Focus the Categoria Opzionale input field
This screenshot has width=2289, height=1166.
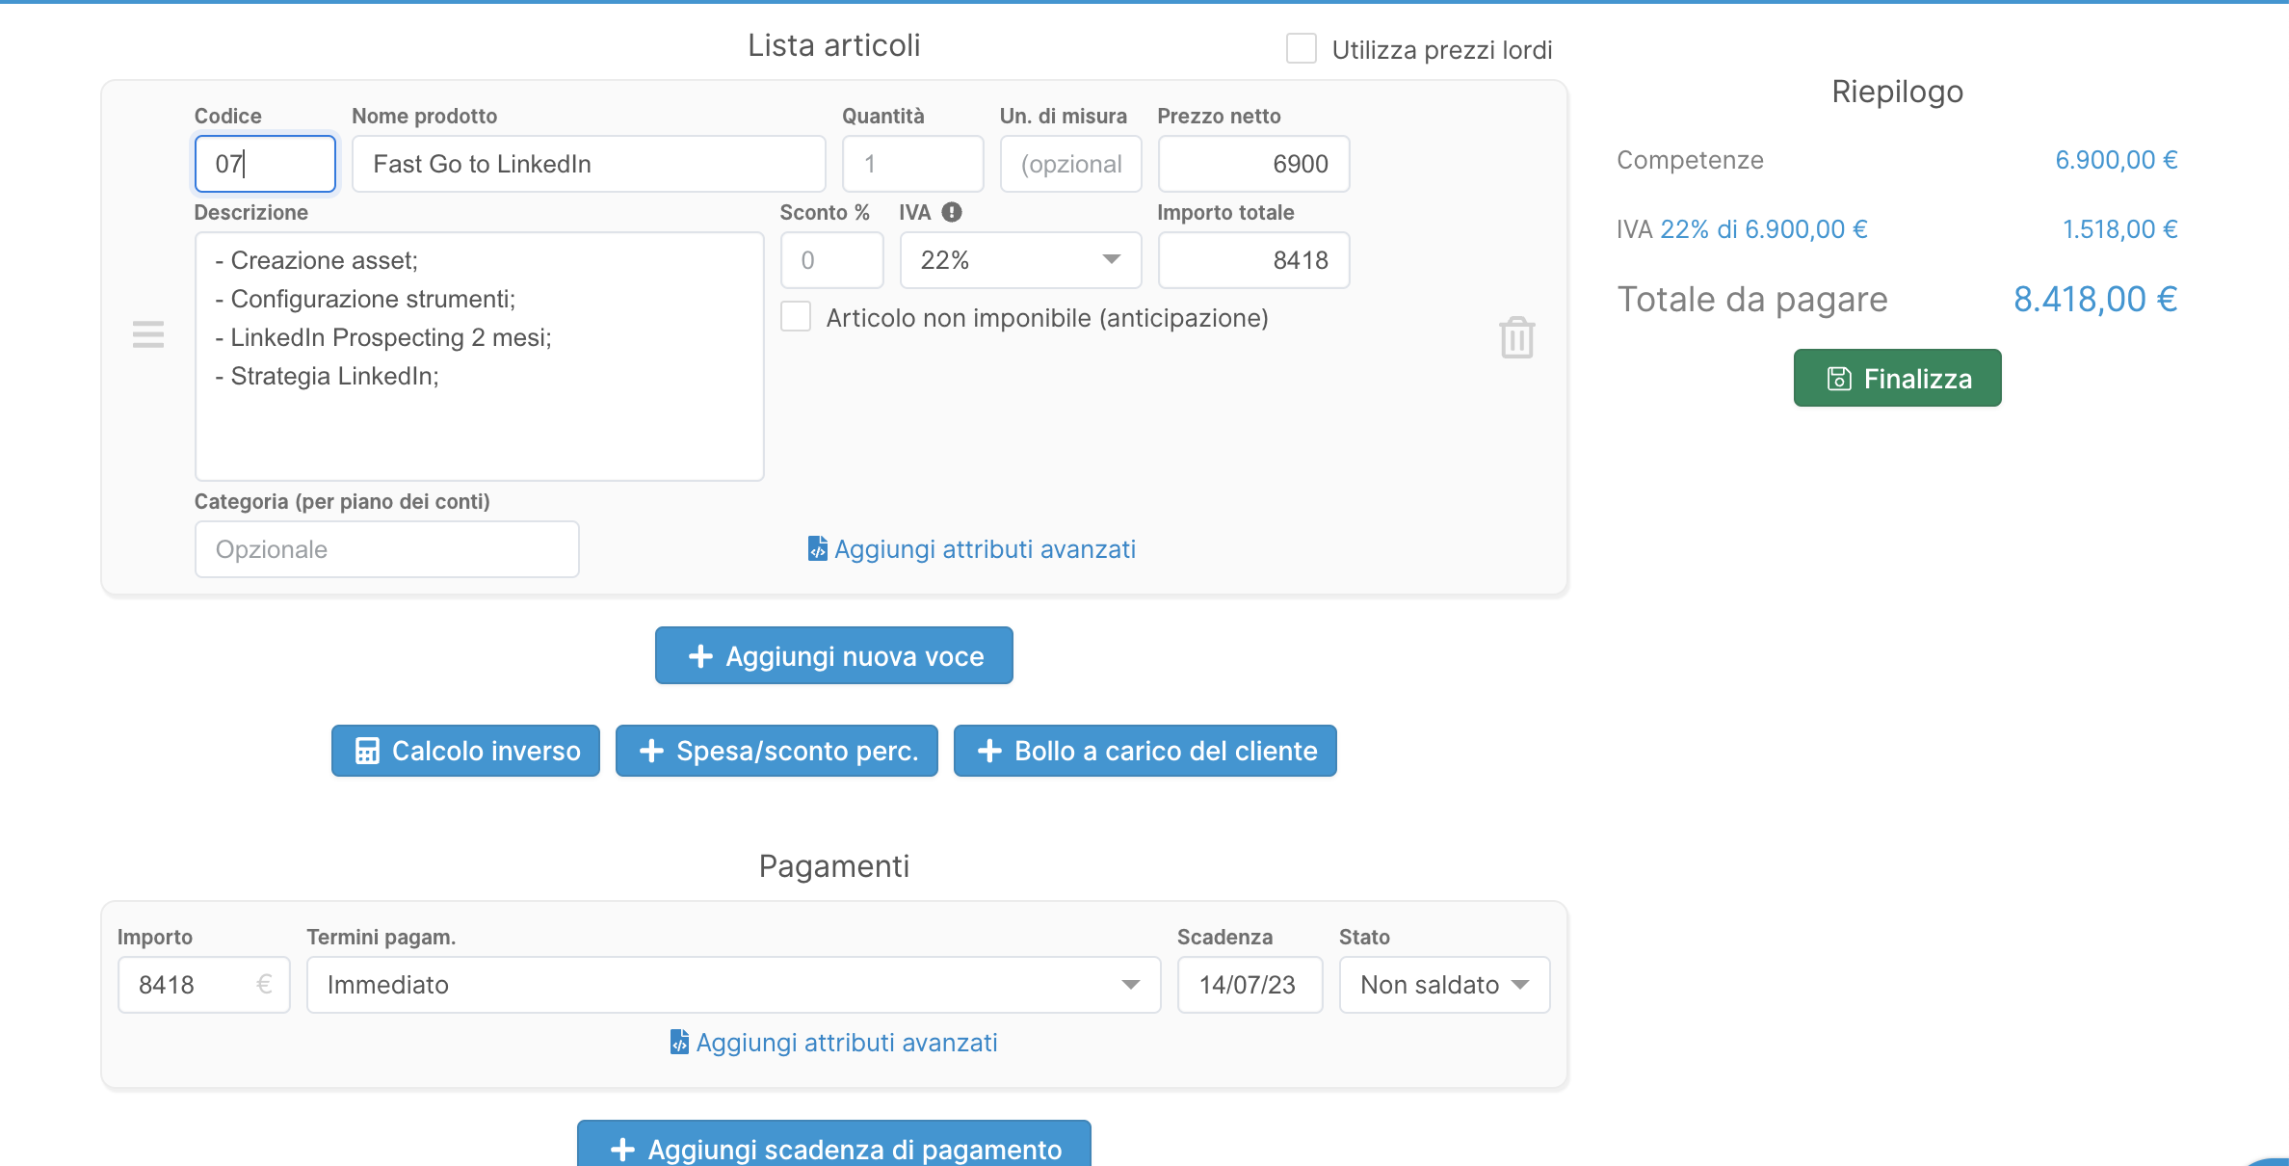386,549
